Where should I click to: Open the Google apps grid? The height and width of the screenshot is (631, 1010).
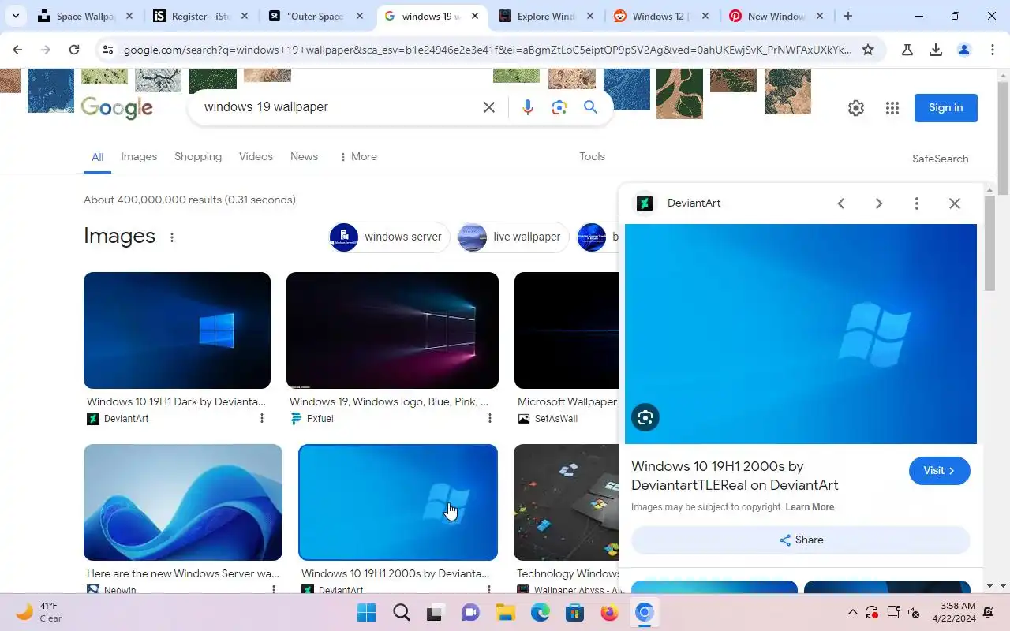(x=892, y=108)
